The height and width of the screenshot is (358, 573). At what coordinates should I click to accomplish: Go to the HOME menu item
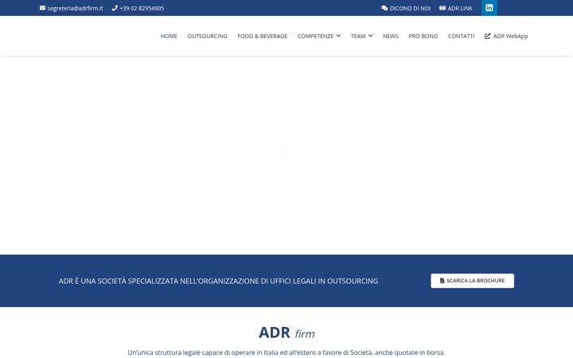(x=169, y=36)
